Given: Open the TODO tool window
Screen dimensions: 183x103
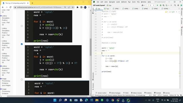Looking at the screenshot, I should [126, 93].
